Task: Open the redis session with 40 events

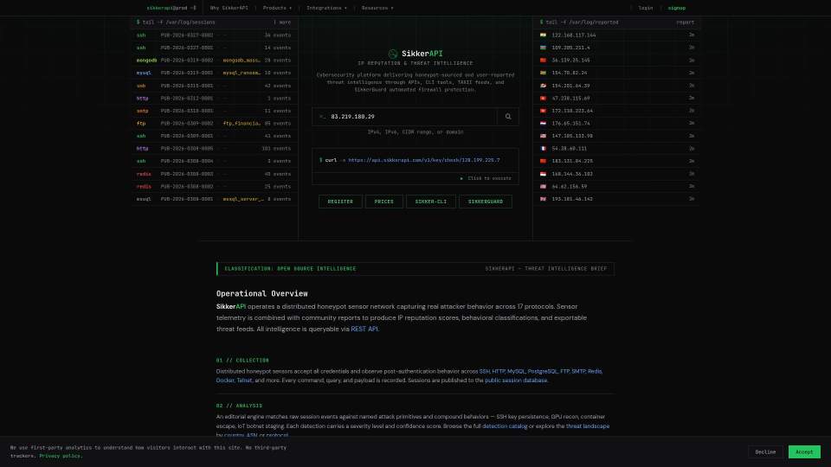Action: (214, 174)
